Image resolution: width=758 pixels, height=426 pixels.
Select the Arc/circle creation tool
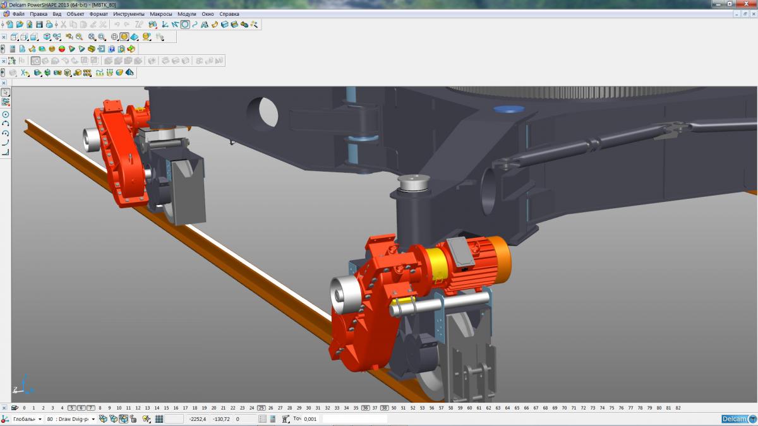point(185,25)
